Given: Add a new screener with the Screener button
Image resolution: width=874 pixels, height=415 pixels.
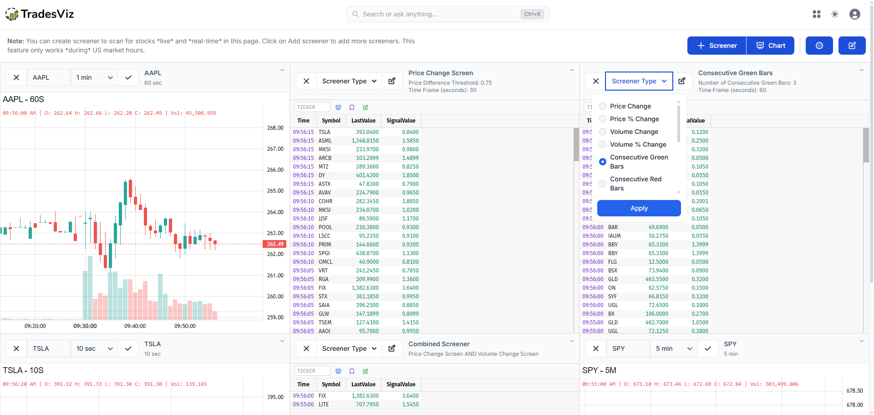Looking at the screenshot, I should (x=716, y=46).
